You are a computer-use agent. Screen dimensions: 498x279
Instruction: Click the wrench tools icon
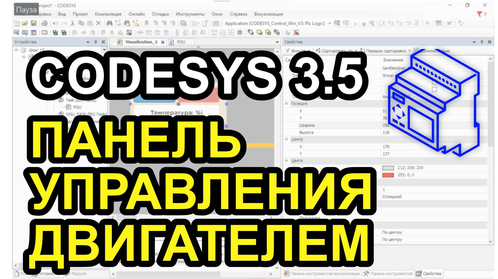pyautogui.click(x=372, y=23)
